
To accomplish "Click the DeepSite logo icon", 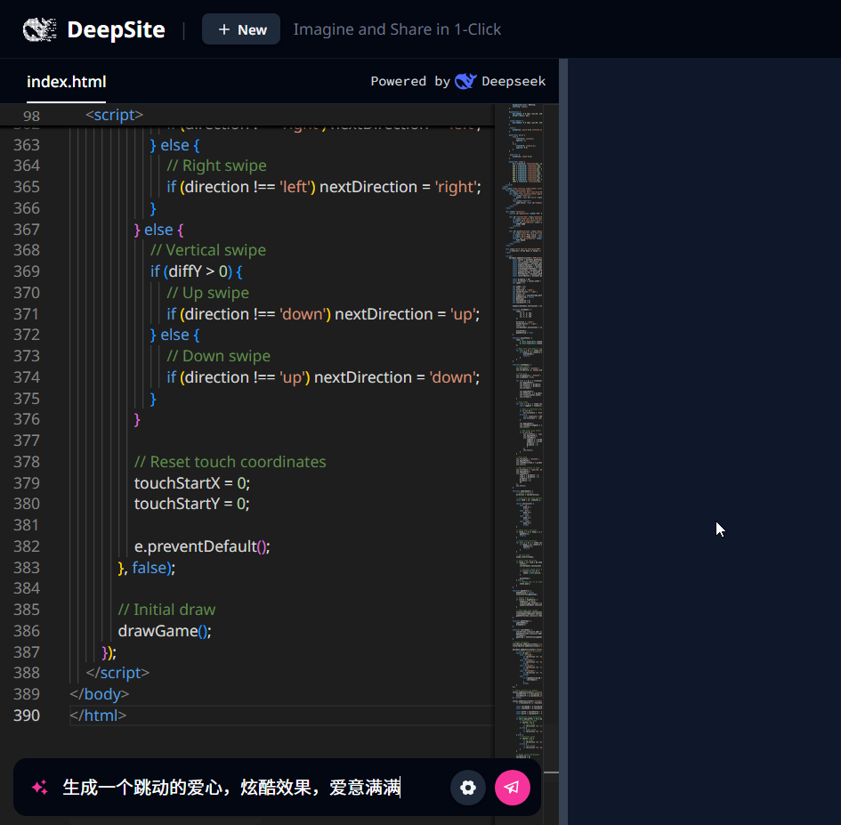I will [40, 29].
